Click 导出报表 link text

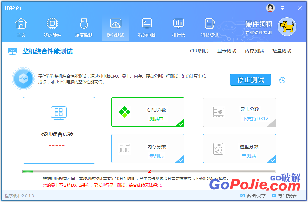[287, 196]
